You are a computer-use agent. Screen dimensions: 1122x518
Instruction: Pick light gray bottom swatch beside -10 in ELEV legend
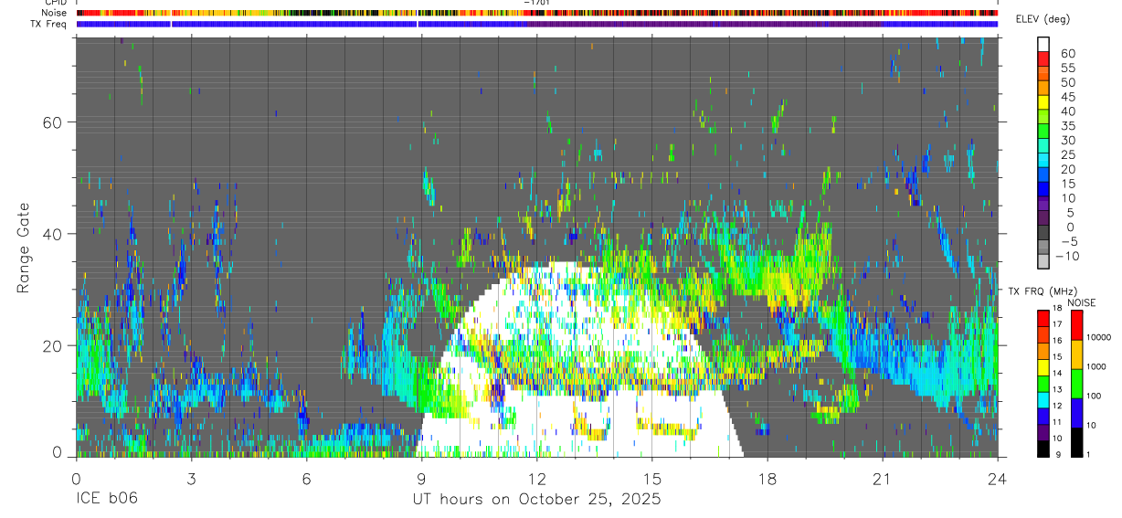click(x=1043, y=263)
